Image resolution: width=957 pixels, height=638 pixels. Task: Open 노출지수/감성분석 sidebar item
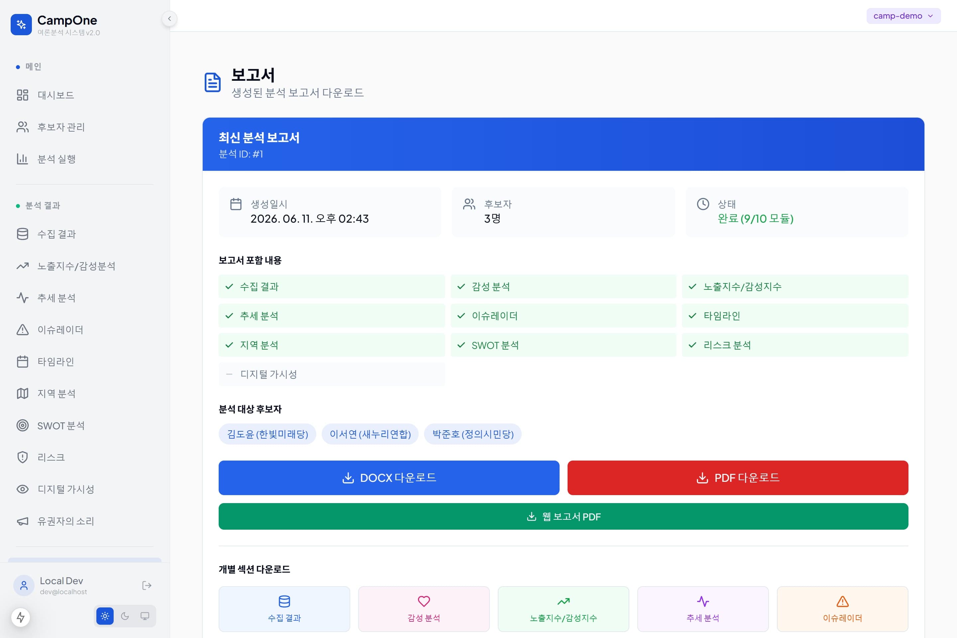tap(85, 266)
